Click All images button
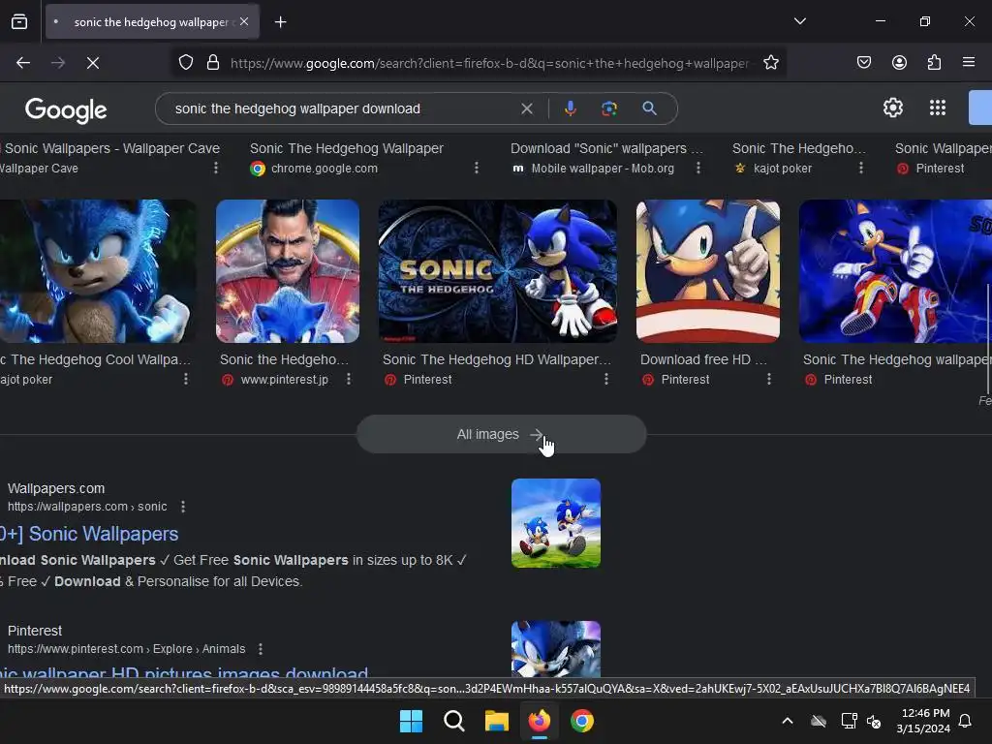 501,434
